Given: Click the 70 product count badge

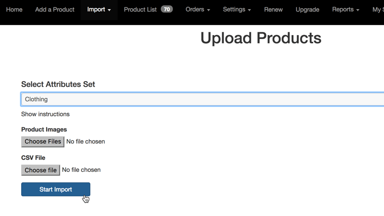Looking at the screenshot, I should pos(167,10).
